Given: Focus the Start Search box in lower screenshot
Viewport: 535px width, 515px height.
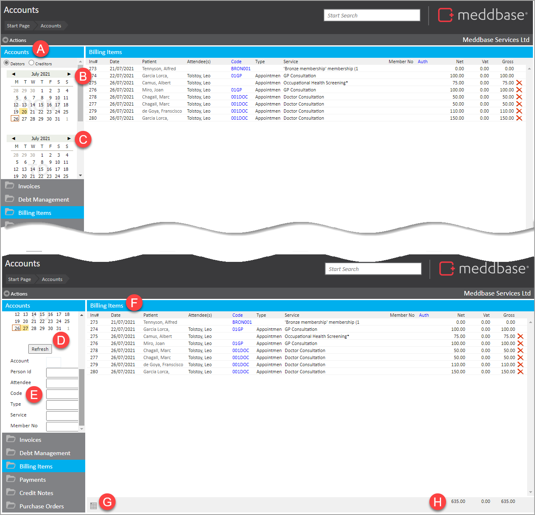Looking at the screenshot, I should coord(373,269).
